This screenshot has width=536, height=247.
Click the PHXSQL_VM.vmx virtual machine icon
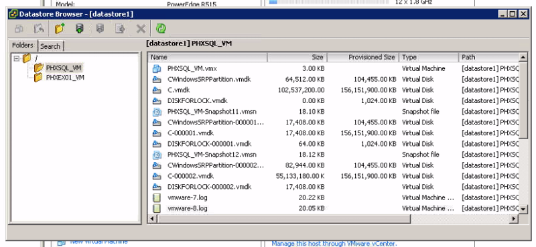157,69
